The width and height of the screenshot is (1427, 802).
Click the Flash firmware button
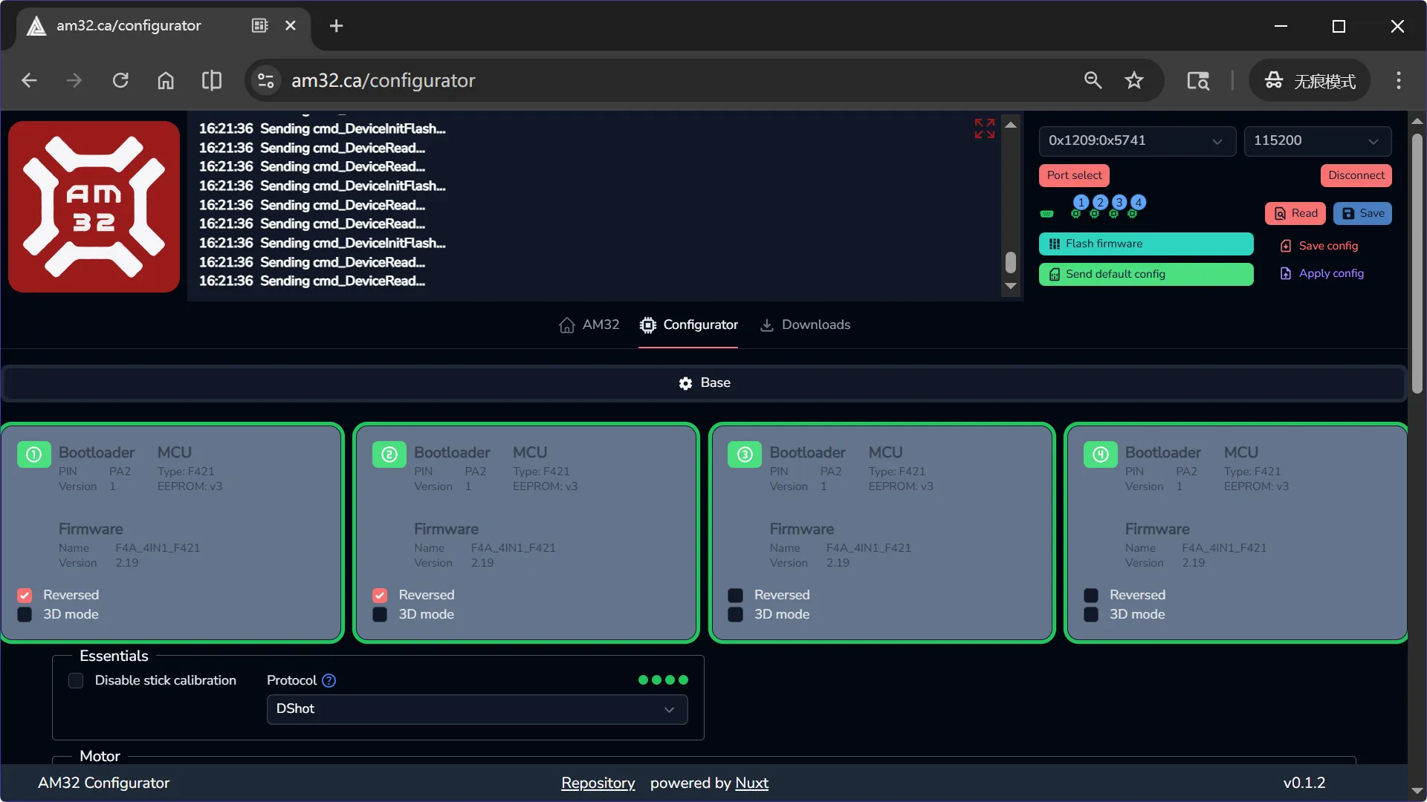(1145, 244)
